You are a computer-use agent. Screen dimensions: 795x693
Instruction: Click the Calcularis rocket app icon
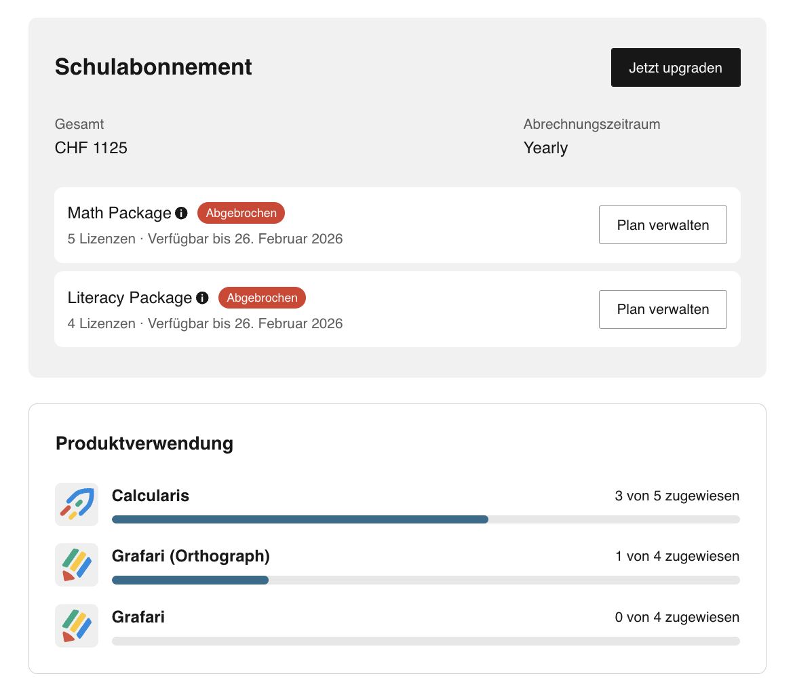(x=77, y=504)
